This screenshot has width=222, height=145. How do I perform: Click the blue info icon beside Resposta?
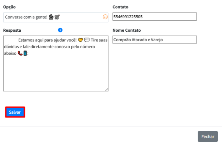[60, 30]
